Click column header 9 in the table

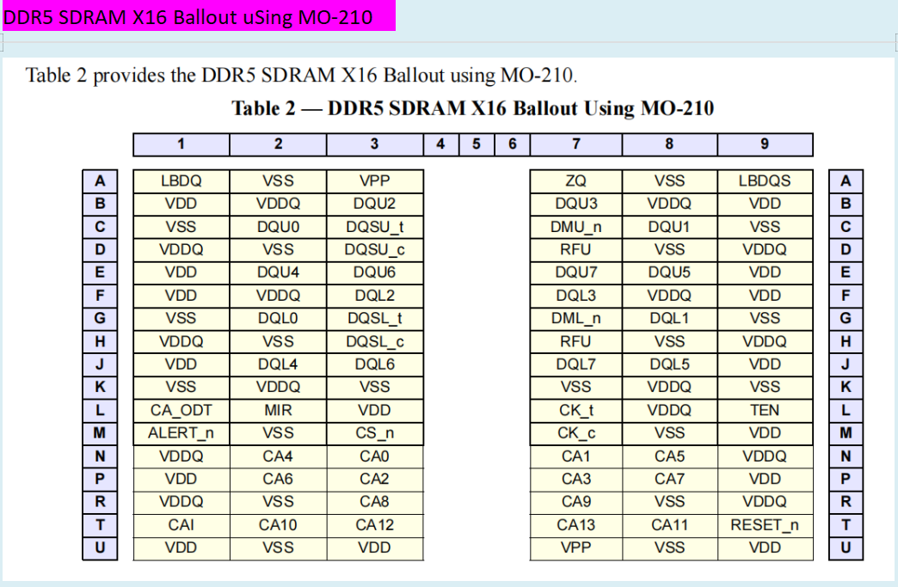[x=765, y=144]
